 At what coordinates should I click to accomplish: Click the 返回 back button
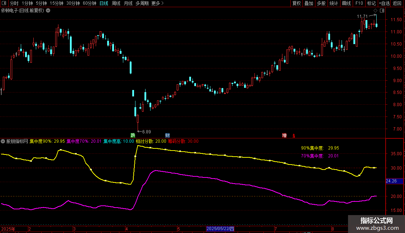click(x=397, y=3)
